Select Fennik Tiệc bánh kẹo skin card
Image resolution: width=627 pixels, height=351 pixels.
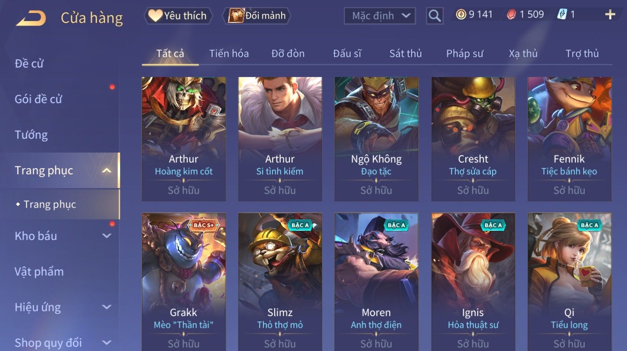point(569,139)
